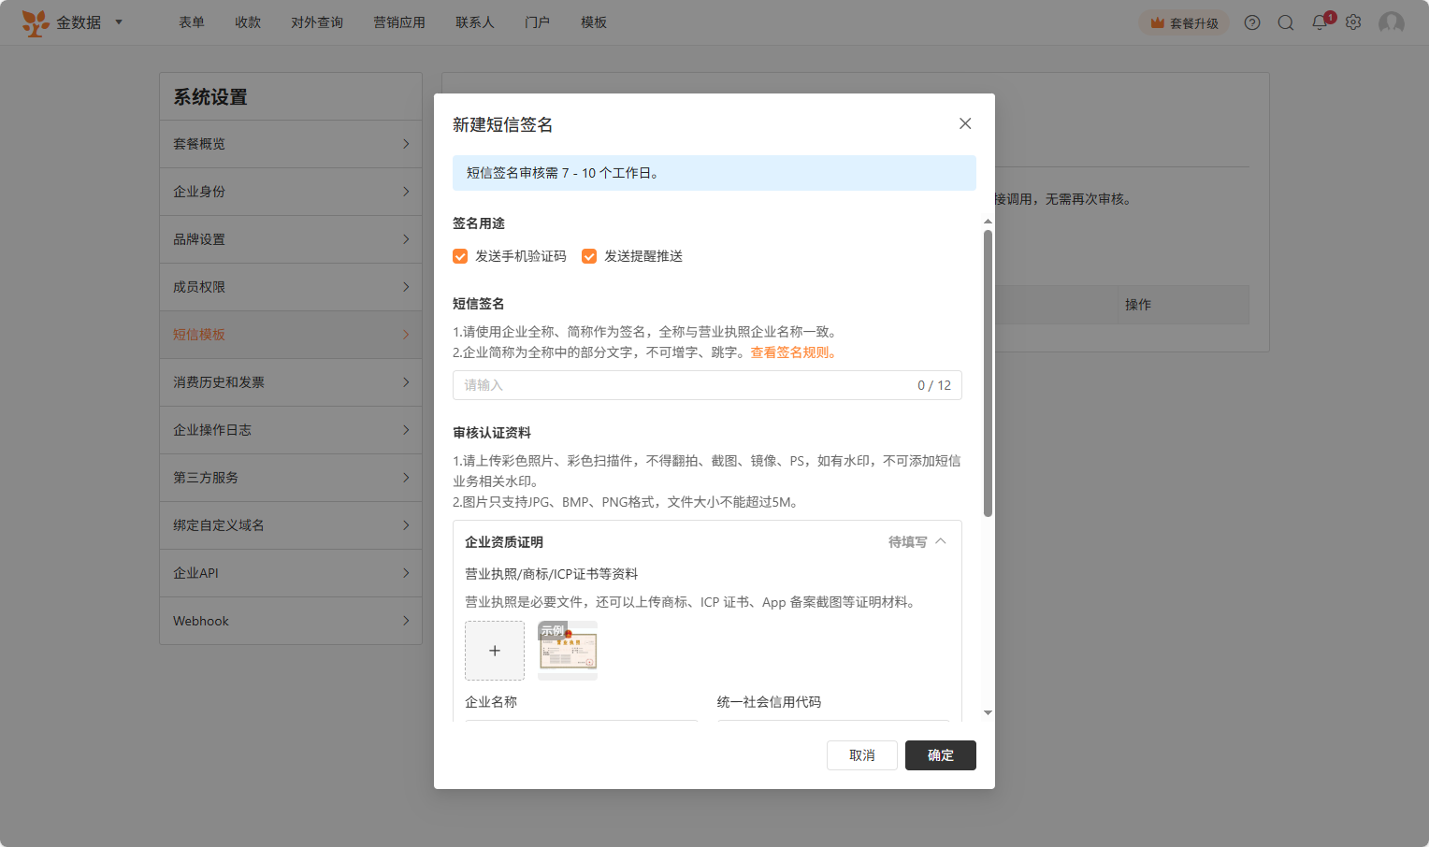
Task: Collapse the 企业资质证明 section chevron
Action: 941,541
